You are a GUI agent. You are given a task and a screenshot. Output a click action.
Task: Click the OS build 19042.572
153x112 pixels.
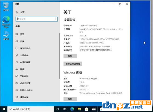pos(84,89)
